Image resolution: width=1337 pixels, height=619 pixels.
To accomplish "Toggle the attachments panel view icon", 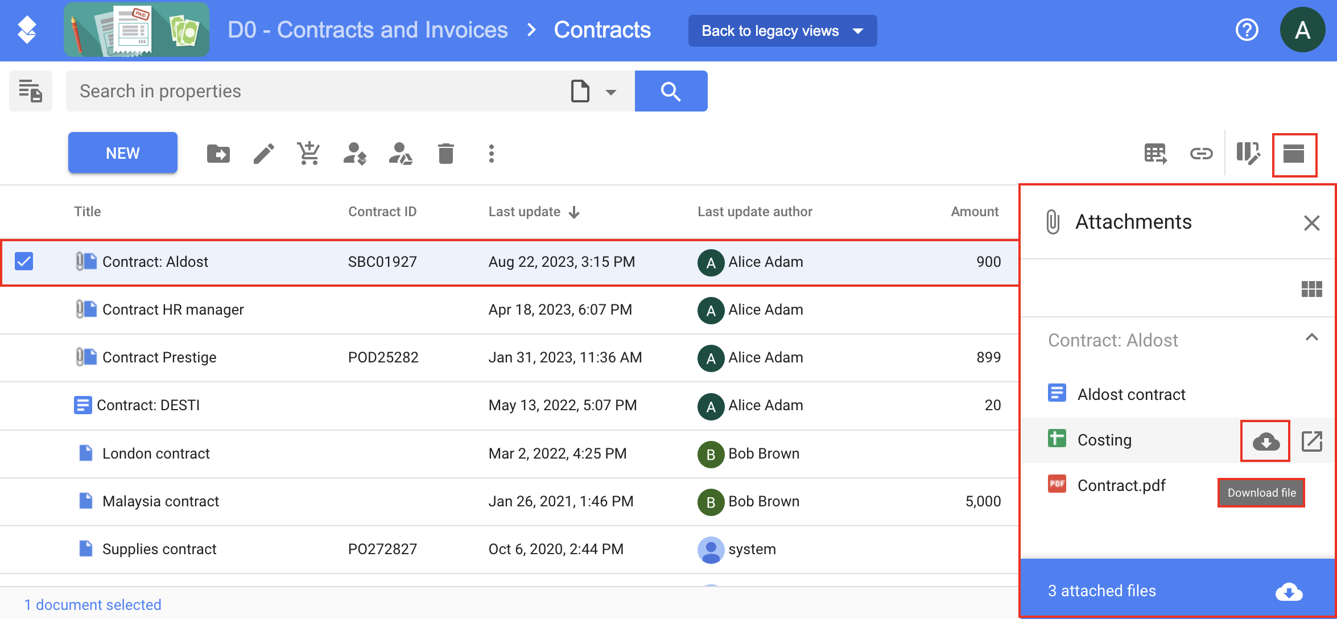I will (1294, 154).
